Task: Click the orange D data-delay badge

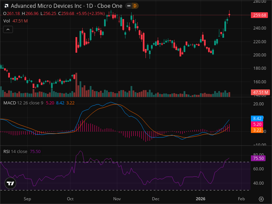Action: (x=135, y=6)
